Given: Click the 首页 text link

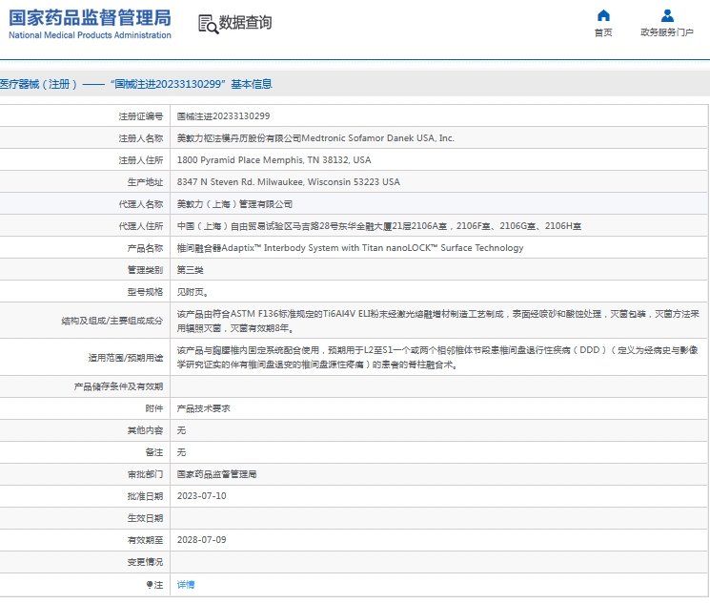Looking at the screenshot, I should (603, 32).
